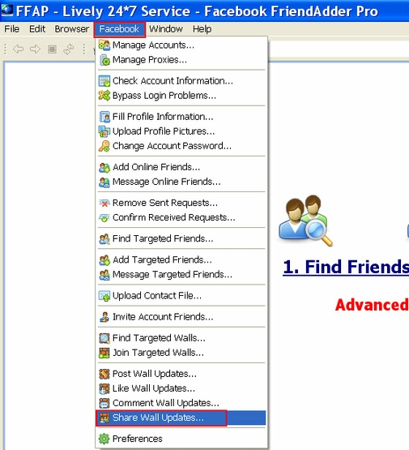Click the Change Account Password key icon

[x=104, y=146]
